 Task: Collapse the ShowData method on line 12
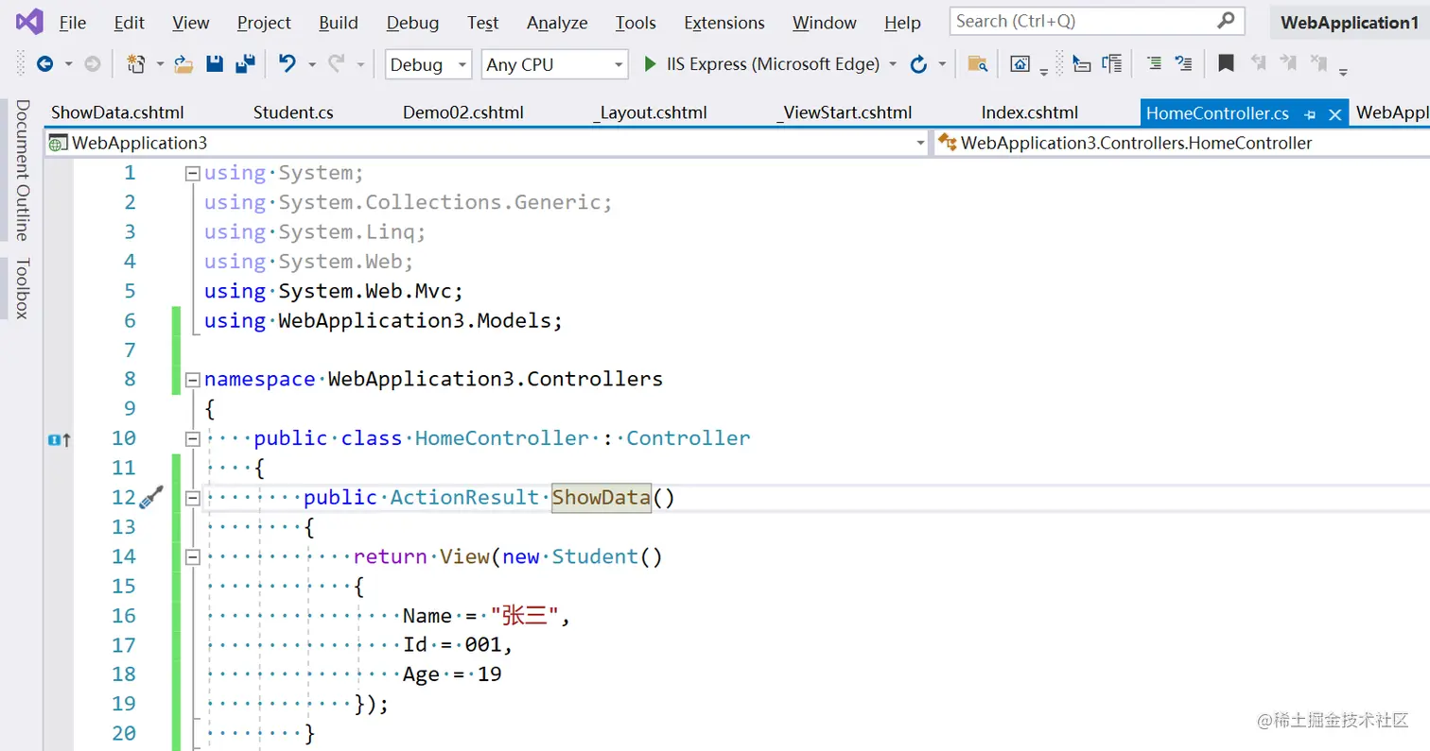click(193, 498)
